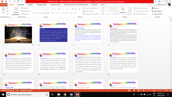Switch to the INSERTAR tab
Image resolution: width=172 pixels, height=97 pixels.
point(21,5)
